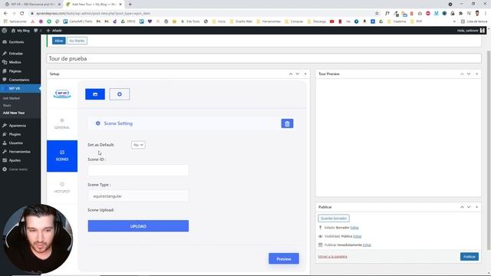
Task: Open Add New Tour submenu item
Action: pos(14,113)
